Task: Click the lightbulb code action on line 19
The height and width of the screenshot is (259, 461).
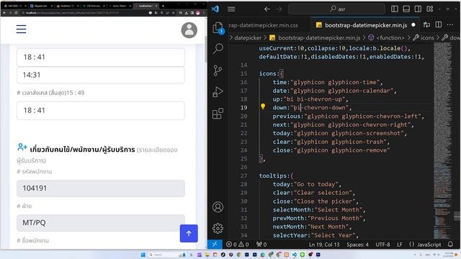Action: coord(263,107)
